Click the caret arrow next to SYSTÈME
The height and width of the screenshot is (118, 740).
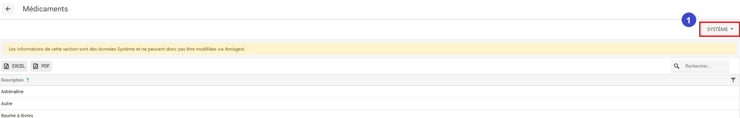click(x=732, y=29)
